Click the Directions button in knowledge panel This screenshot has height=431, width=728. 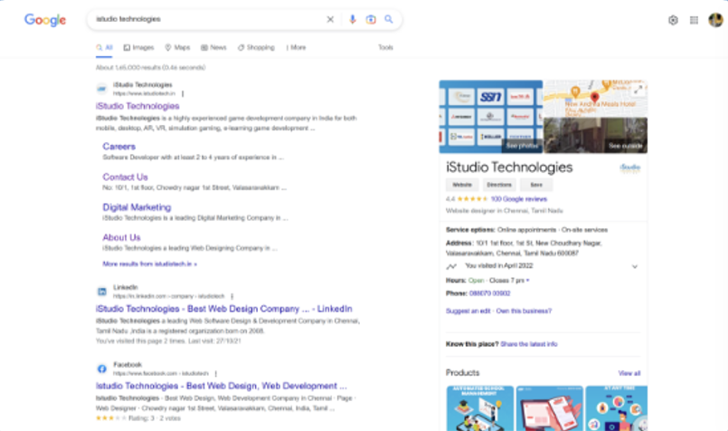498,185
